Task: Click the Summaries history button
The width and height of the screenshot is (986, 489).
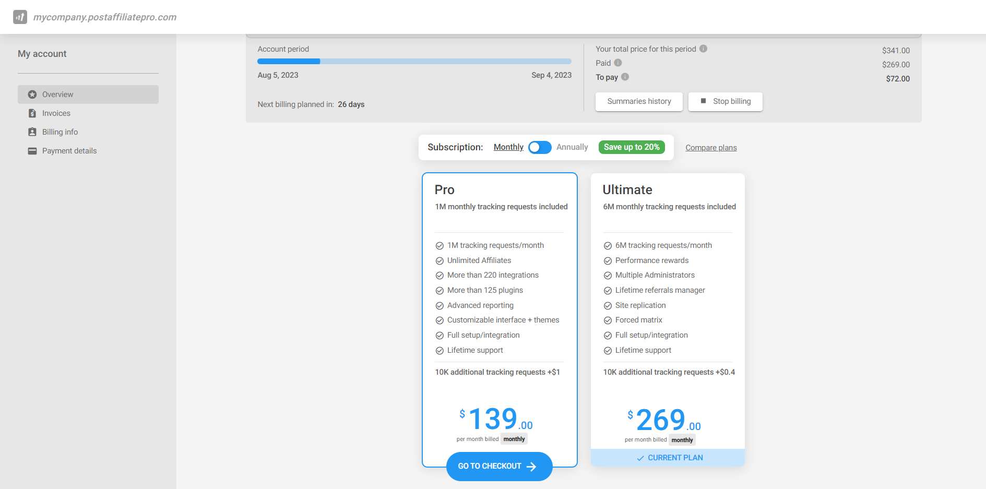Action: [639, 101]
